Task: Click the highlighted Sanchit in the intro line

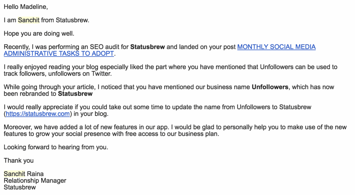Action: tap(29, 20)
